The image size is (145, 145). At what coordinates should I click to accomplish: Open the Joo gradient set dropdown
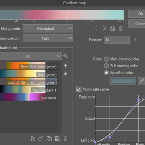click(30, 56)
